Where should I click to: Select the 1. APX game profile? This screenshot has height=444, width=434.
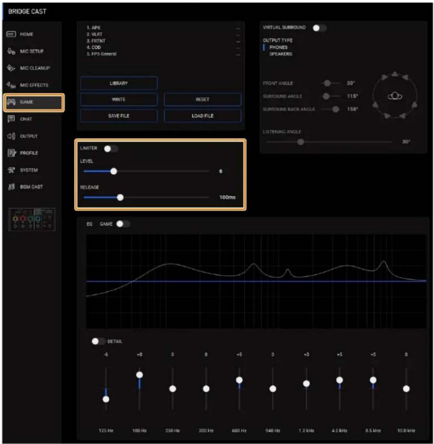tap(93, 28)
